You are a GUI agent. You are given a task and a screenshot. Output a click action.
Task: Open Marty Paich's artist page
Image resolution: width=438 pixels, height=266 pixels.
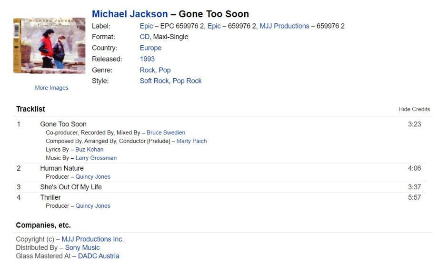coord(191,141)
